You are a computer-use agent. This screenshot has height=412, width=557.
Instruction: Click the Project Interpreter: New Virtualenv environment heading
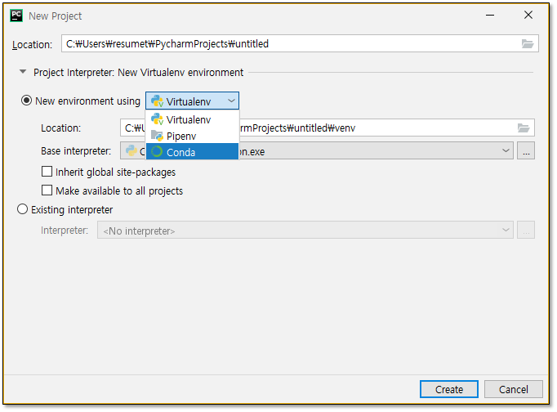[x=139, y=73]
